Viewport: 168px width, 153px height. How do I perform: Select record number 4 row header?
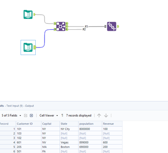click(x=8, y=142)
